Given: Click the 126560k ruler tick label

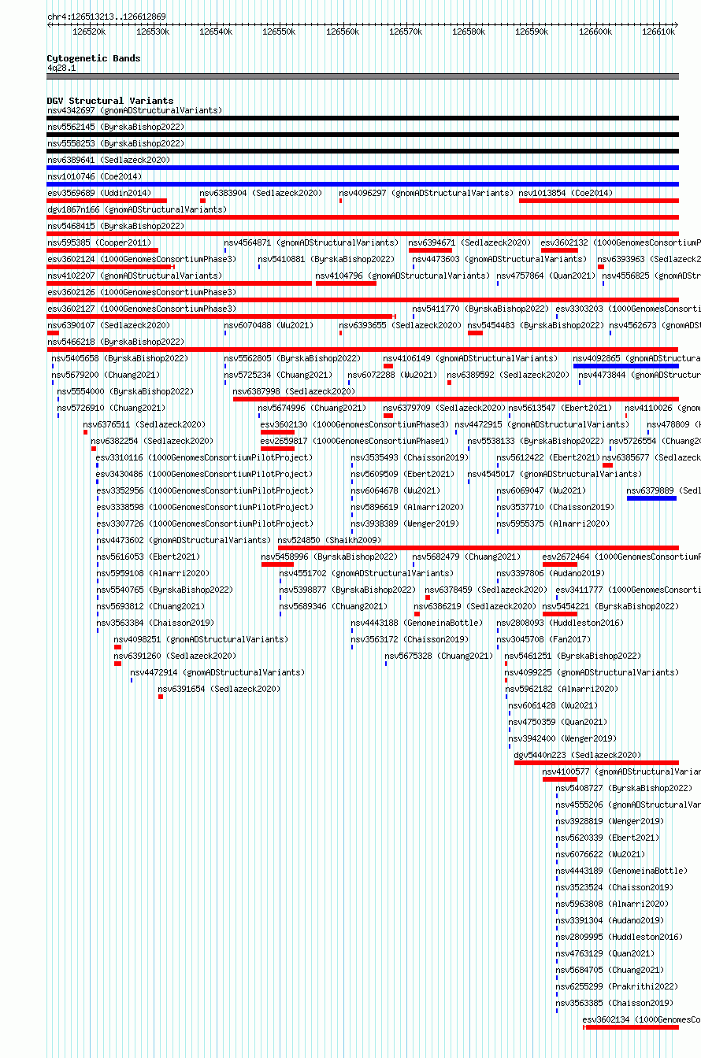Looking at the screenshot, I should coord(343,31).
